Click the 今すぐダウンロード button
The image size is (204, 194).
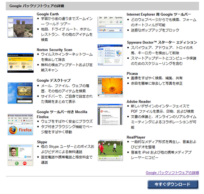click(172, 184)
